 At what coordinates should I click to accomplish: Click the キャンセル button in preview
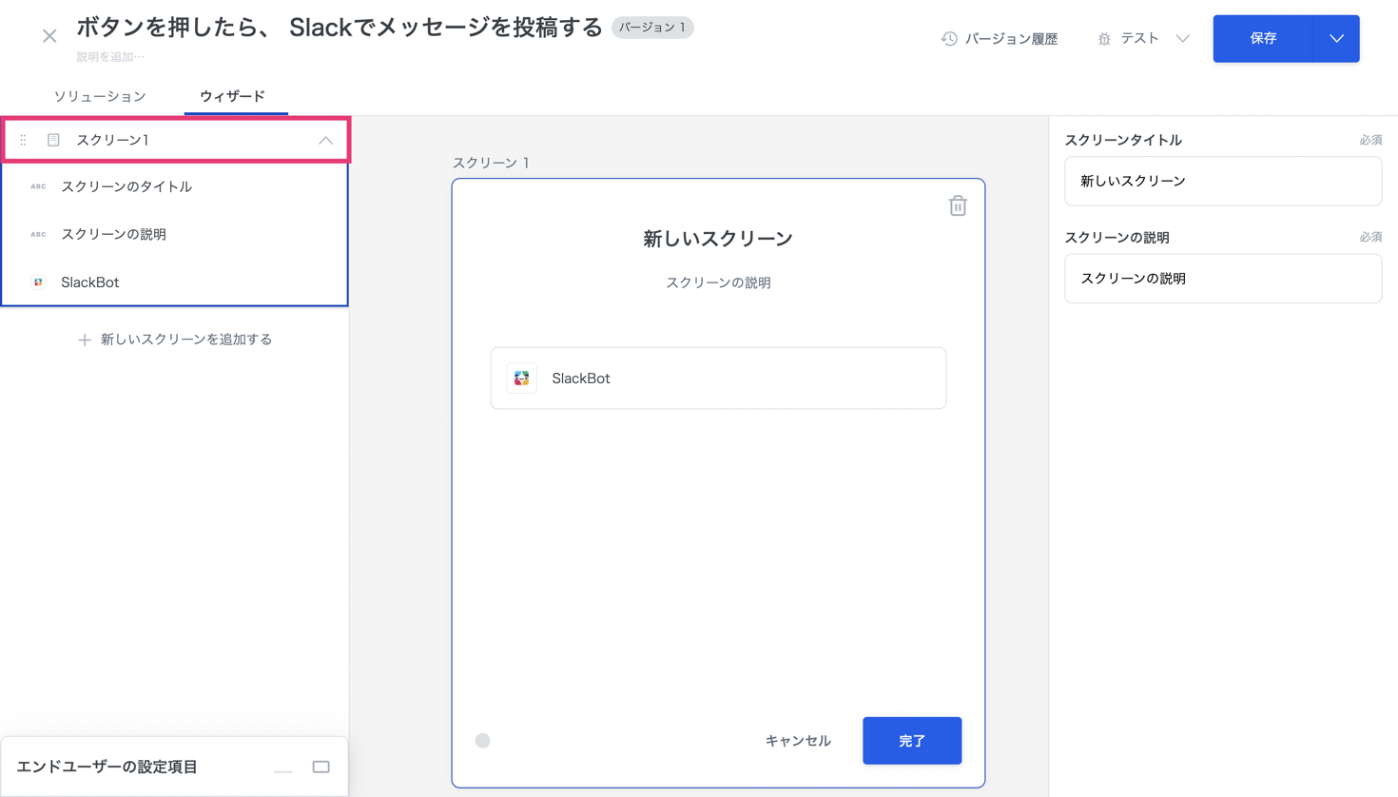(797, 740)
